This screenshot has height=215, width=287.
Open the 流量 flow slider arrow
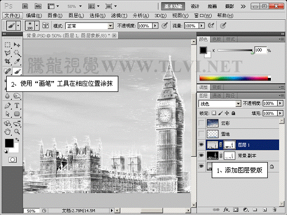point(202,25)
